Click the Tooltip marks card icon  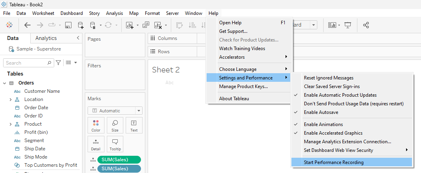pos(115,144)
